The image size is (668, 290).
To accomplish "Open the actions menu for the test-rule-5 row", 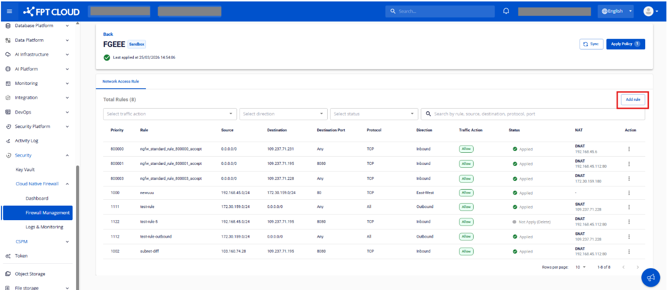I will pyautogui.click(x=629, y=222).
